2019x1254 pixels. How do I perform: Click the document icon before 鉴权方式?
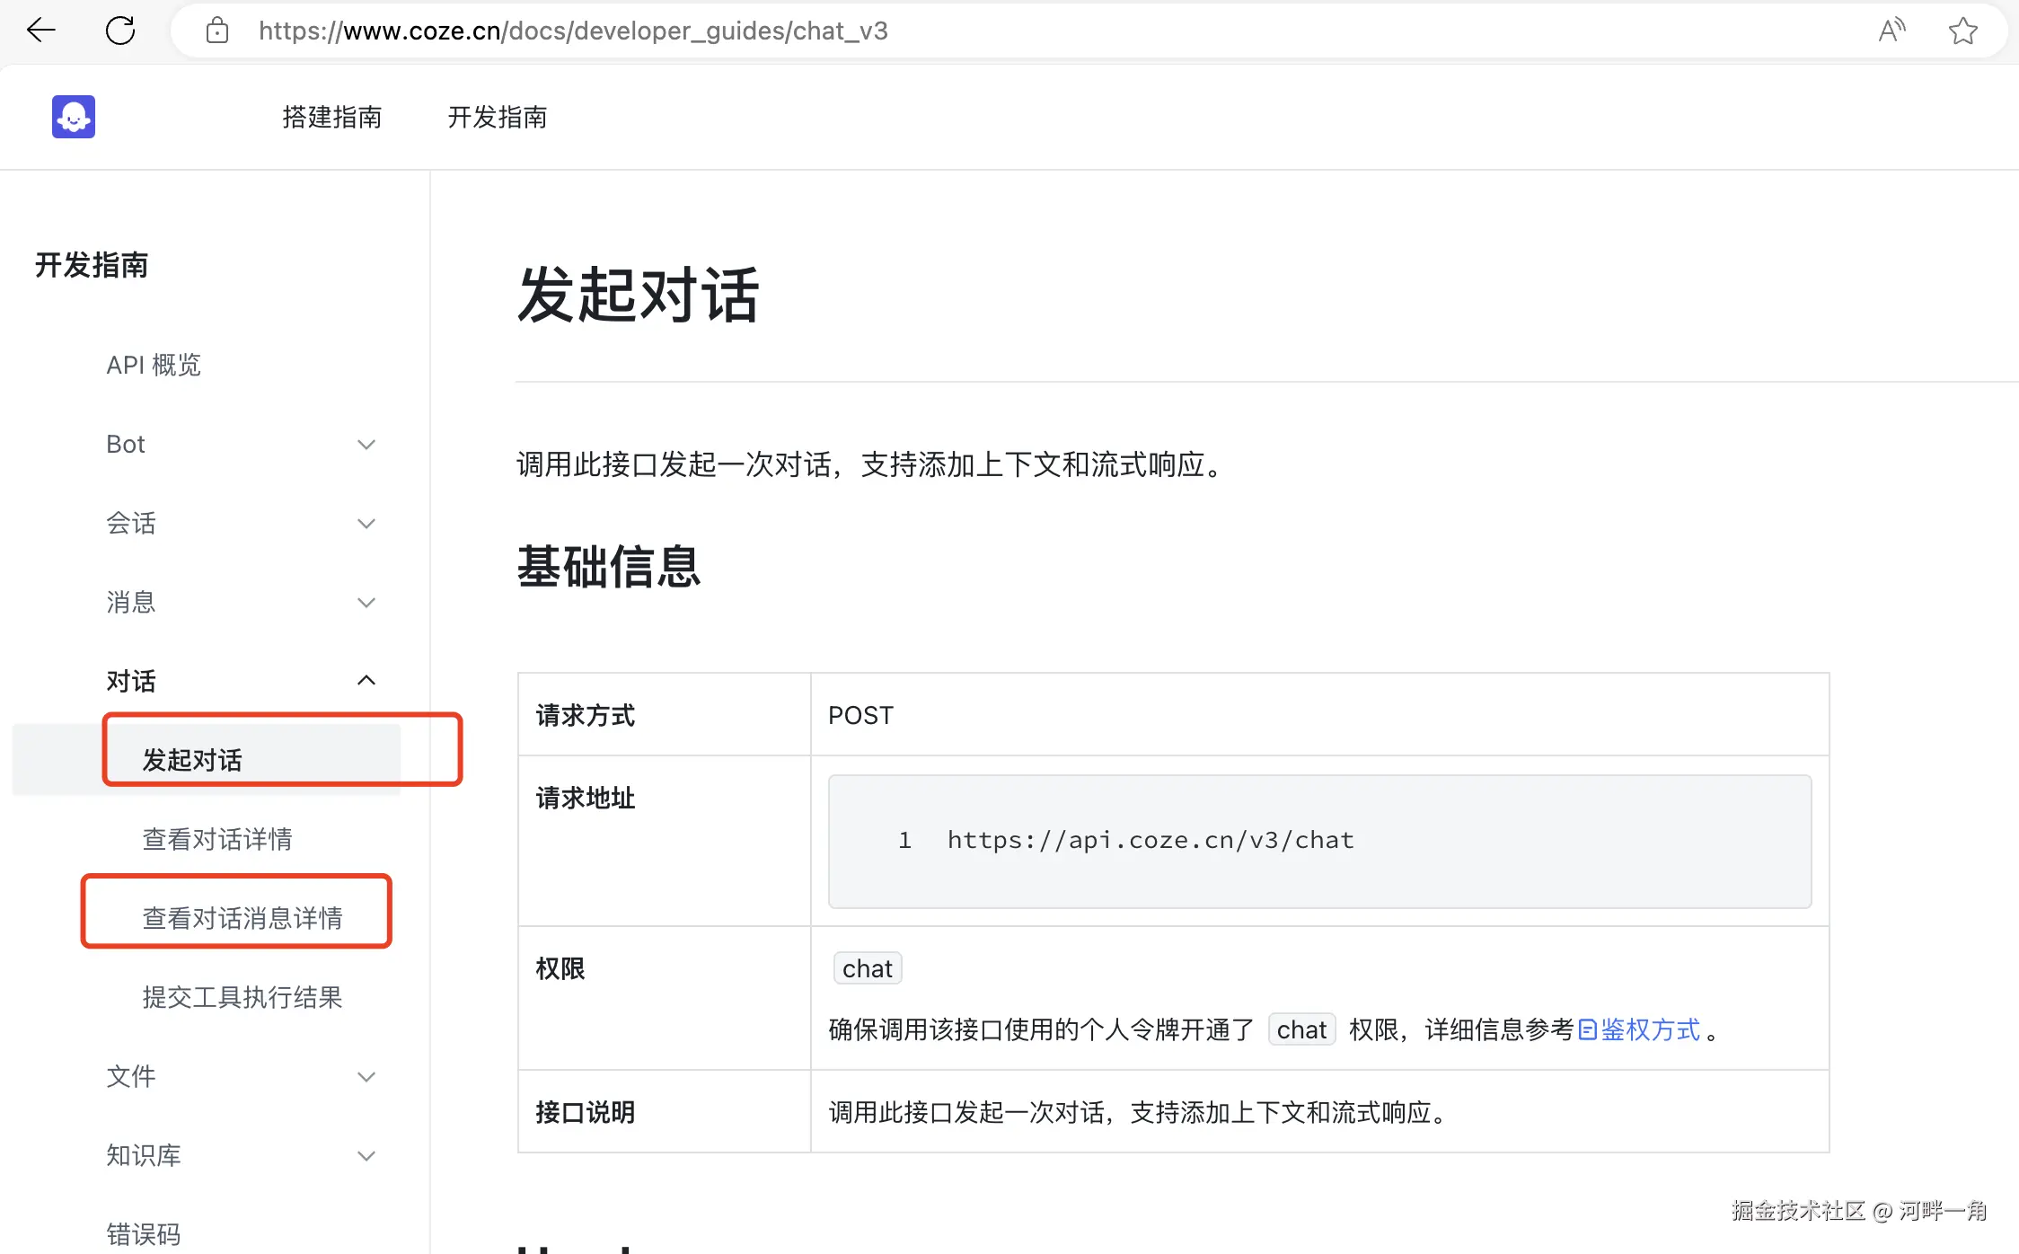coord(1587,1029)
